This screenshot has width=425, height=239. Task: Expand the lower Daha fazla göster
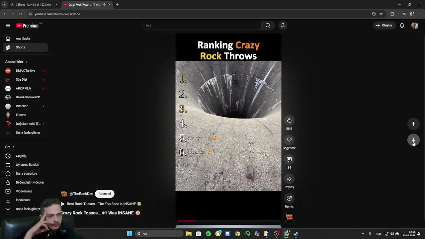click(25, 209)
